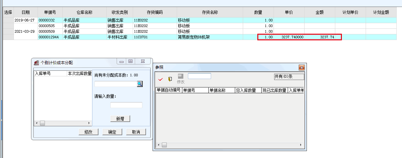The width and height of the screenshot is (402, 158).
Task: Click inventory code 11C0701
Action: point(155,37)
